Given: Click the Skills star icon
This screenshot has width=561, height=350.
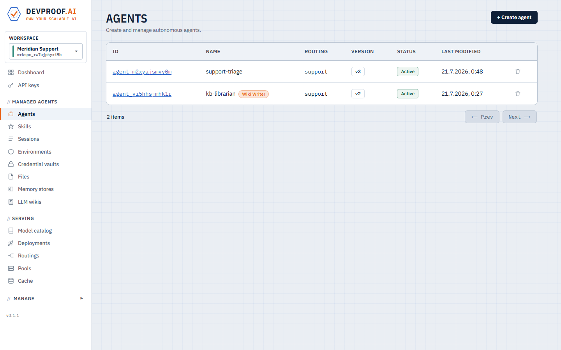Looking at the screenshot, I should (x=11, y=126).
